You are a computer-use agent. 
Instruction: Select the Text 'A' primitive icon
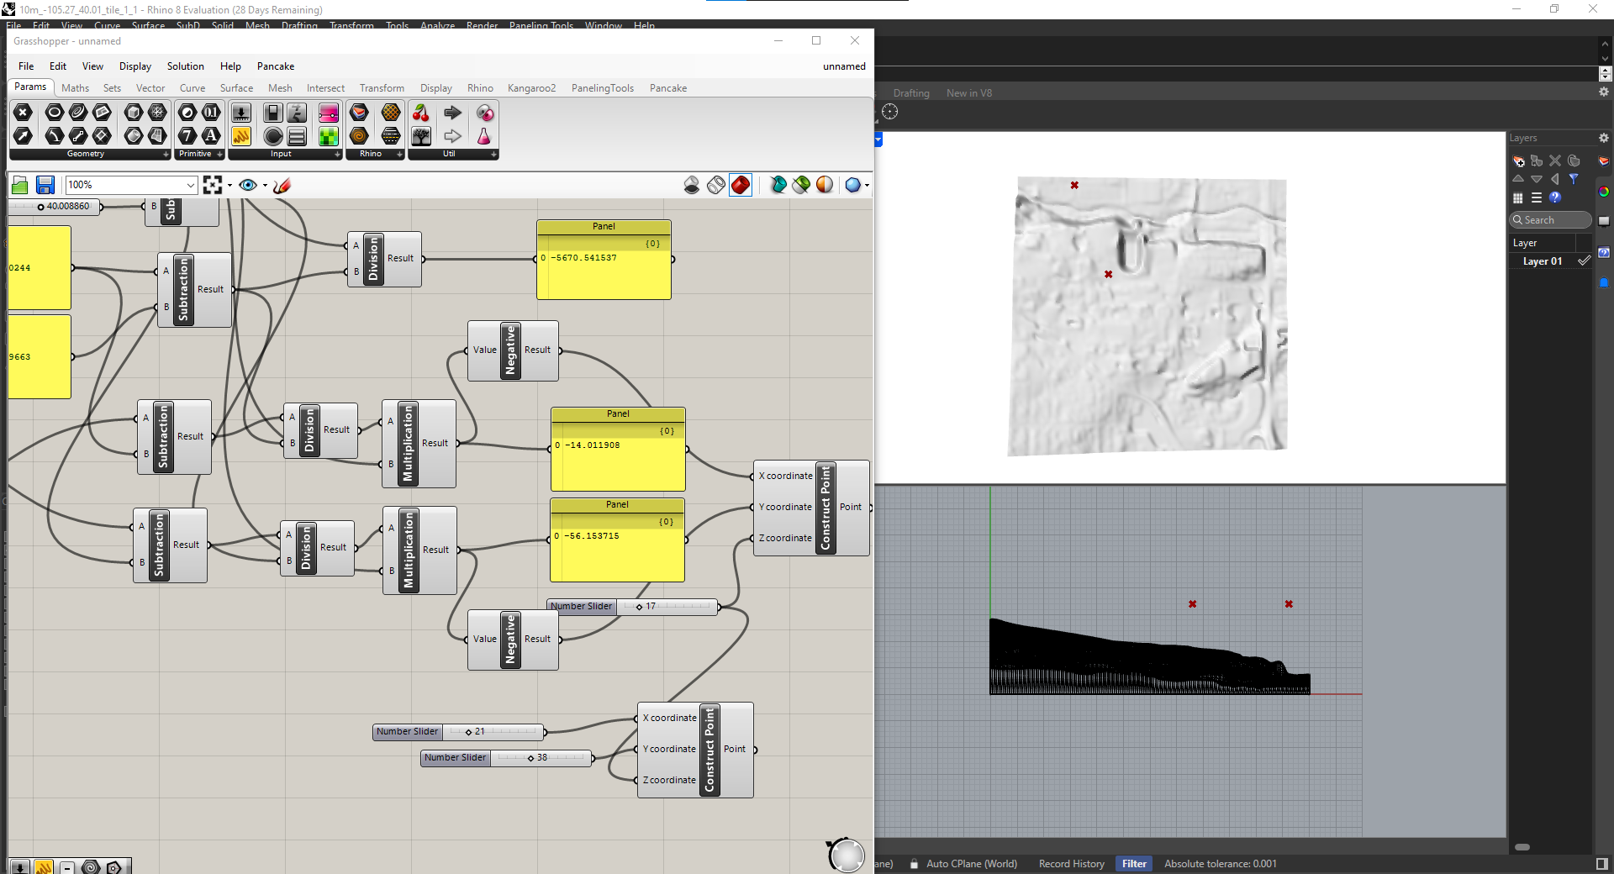pos(211,135)
